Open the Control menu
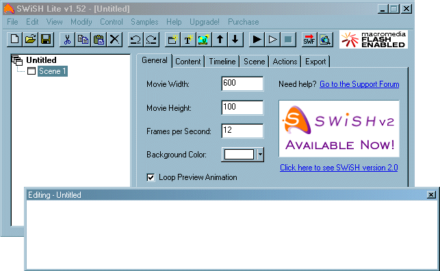Viewport: 440px width, 271px height. pos(112,22)
